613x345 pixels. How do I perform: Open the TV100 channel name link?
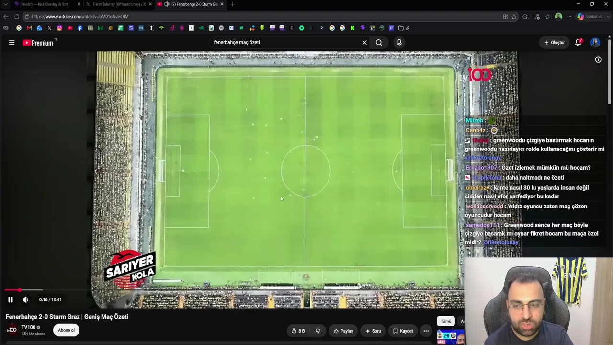[28, 327]
